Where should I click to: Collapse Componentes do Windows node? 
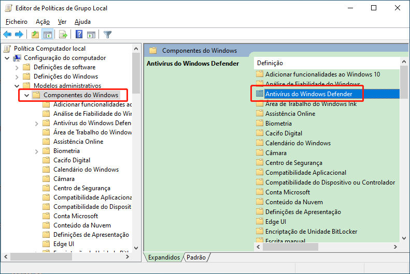pos(26,96)
